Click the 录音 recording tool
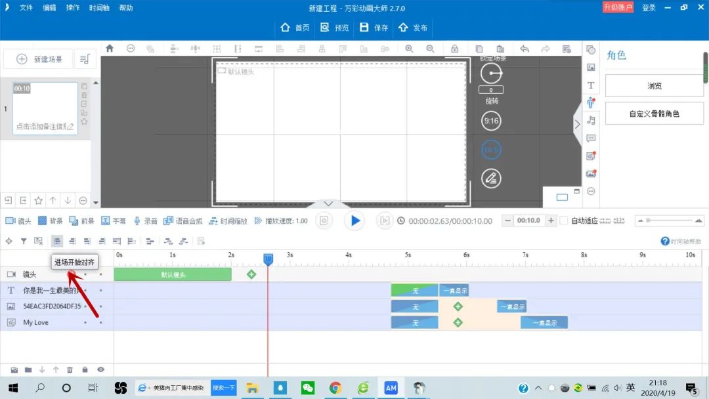 pyautogui.click(x=145, y=220)
